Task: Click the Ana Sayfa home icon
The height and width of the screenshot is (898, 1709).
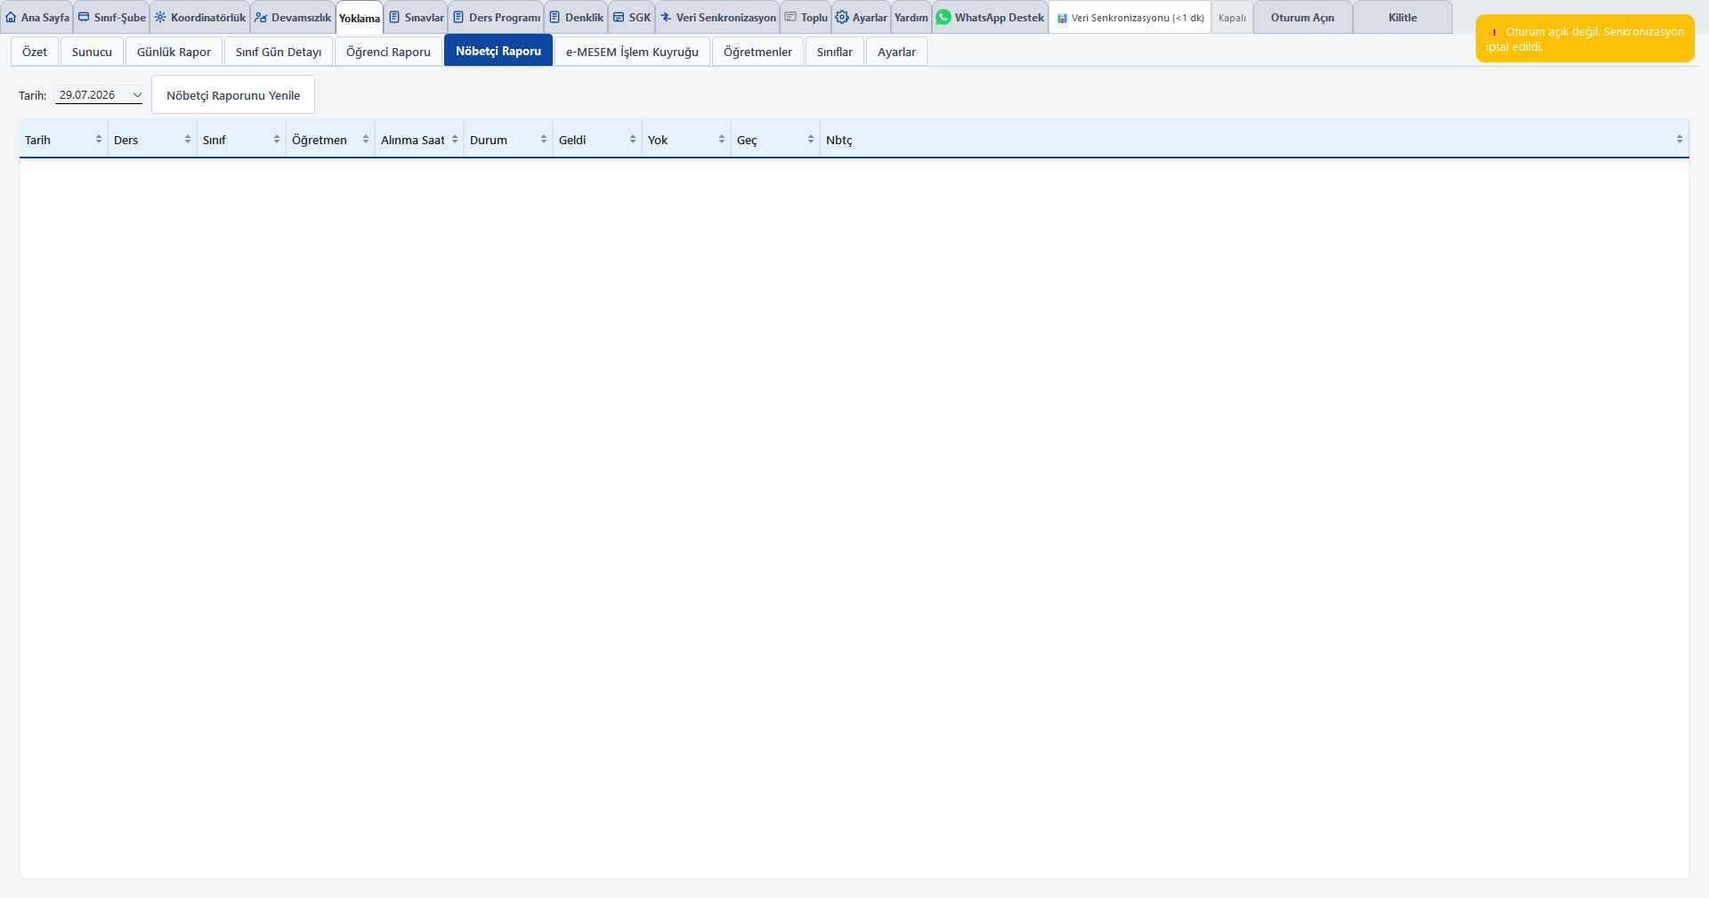Action: tap(11, 17)
